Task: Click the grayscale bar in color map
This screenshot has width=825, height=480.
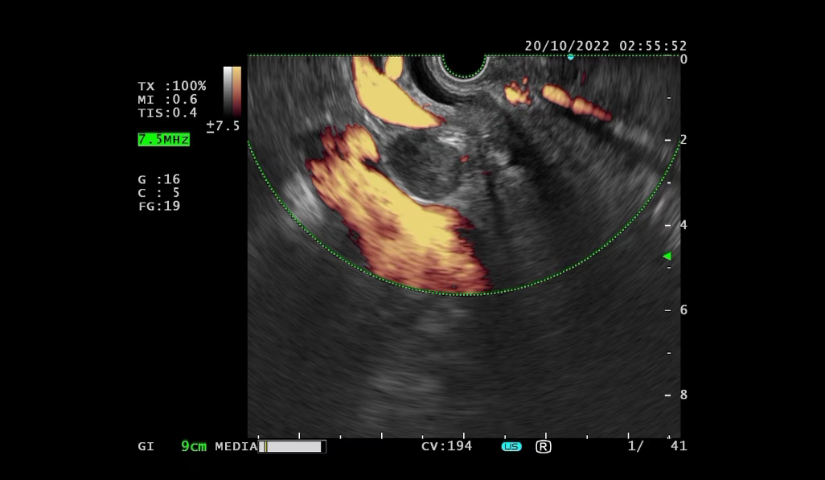Action: tap(228, 91)
